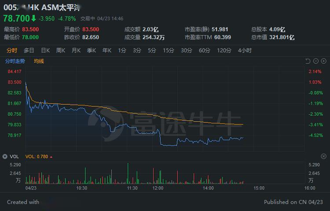
Task: Click the 交易中 trading status text
Action: point(88,19)
